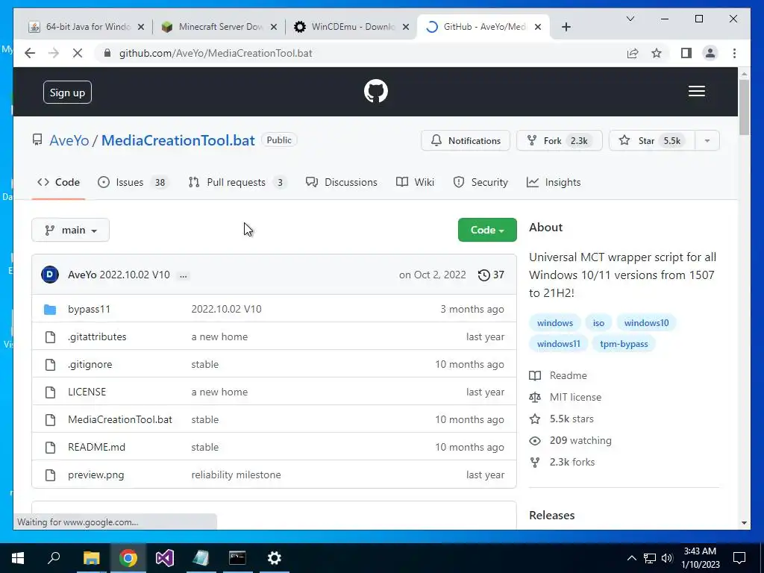Image resolution: width=764 pixels, height=573 pixels.
Task: Click the page vertical scrollbar thumb
Action: tap(744, 107)
